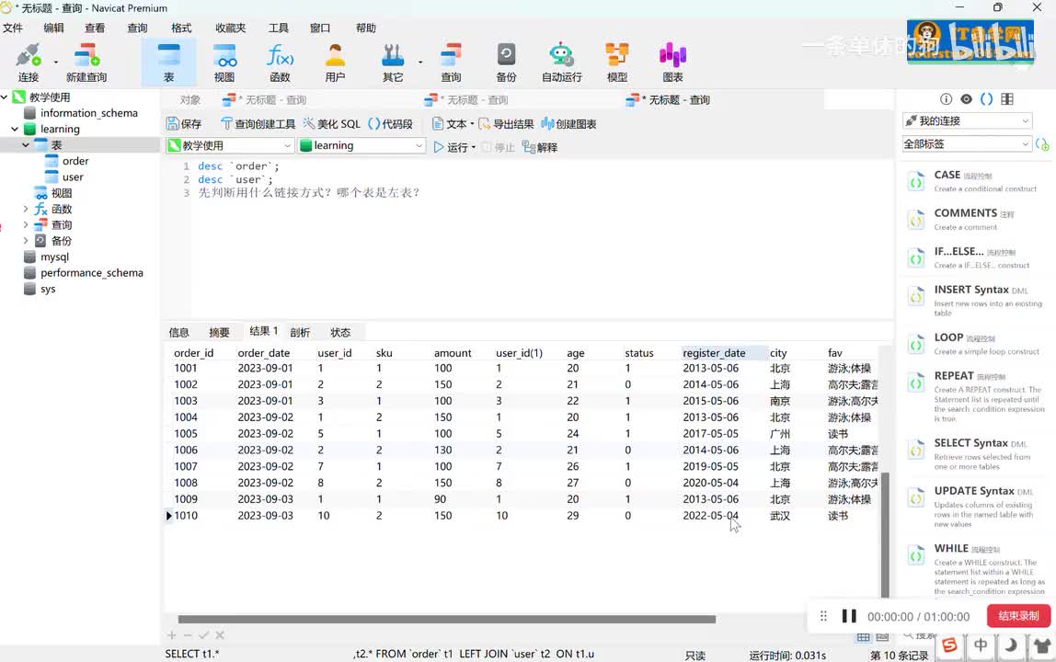
Task: Select the order table in tree
Action: click(x=75, y=161)
